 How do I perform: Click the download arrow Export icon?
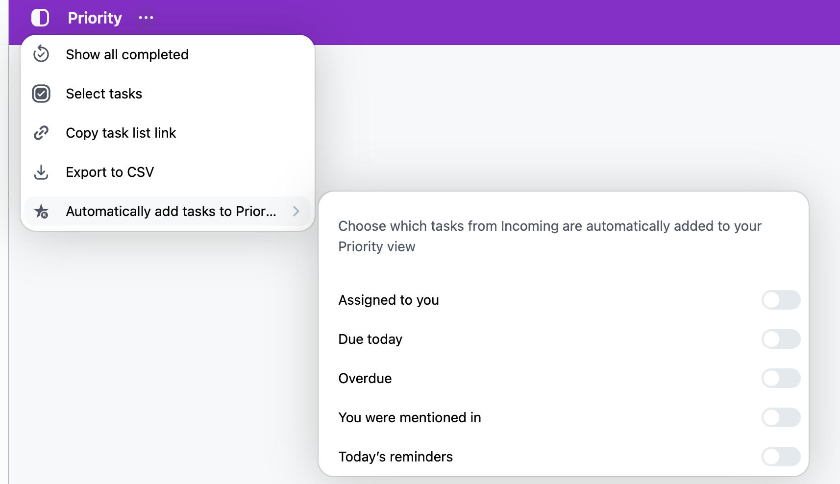coord(41,172)
